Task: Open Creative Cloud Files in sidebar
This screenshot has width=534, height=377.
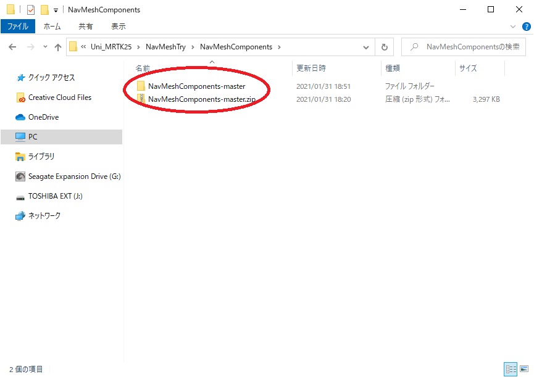Action: (x=60, y=97)
